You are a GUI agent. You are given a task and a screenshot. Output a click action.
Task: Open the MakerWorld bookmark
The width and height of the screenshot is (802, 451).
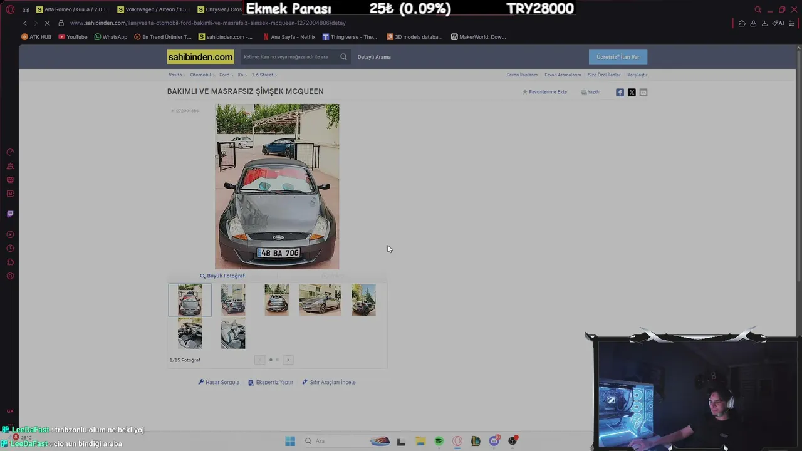[479, 37]
